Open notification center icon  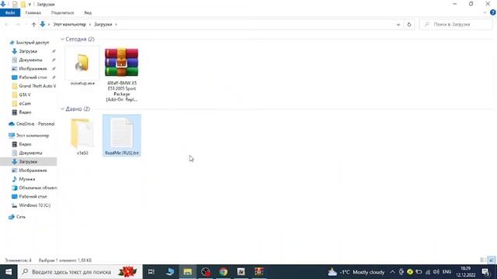pos(486,272)
